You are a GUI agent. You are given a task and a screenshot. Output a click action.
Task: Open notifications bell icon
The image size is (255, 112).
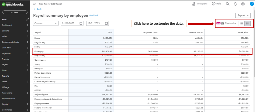[235, 4]
